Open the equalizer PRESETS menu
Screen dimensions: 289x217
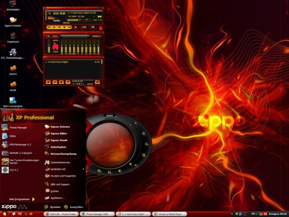coord(97,36)
